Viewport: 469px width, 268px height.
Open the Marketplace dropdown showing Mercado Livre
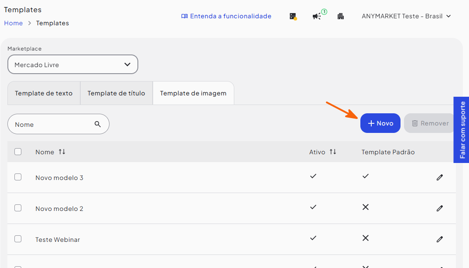[x=73, y=64]
